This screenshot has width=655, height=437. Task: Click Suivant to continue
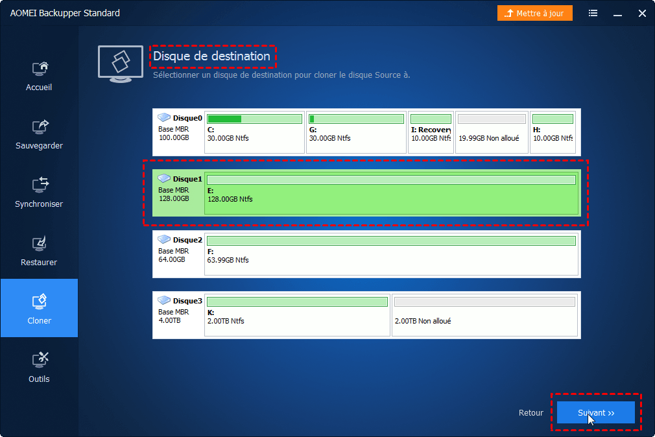(596, 413)
